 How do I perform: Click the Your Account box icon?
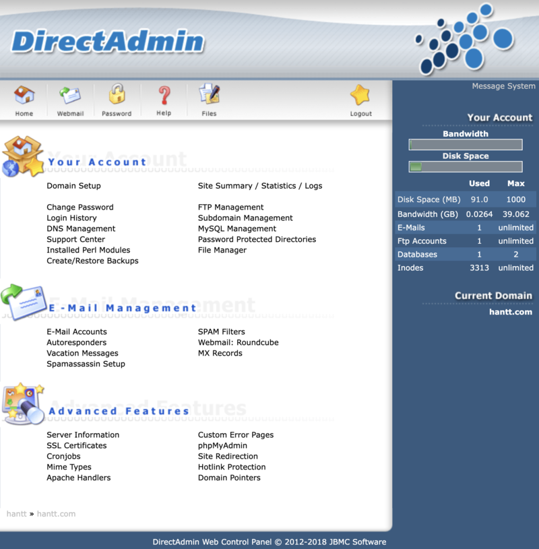(x=23, y=156)
